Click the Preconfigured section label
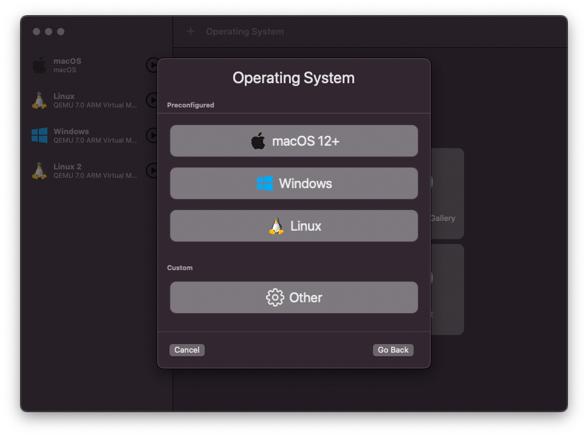The image size is (588, 437). [191, 105]
